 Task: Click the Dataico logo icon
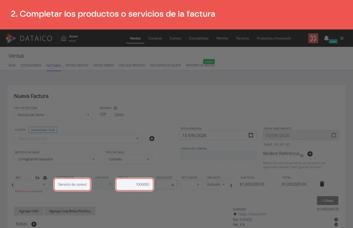(x=11, y=38)
